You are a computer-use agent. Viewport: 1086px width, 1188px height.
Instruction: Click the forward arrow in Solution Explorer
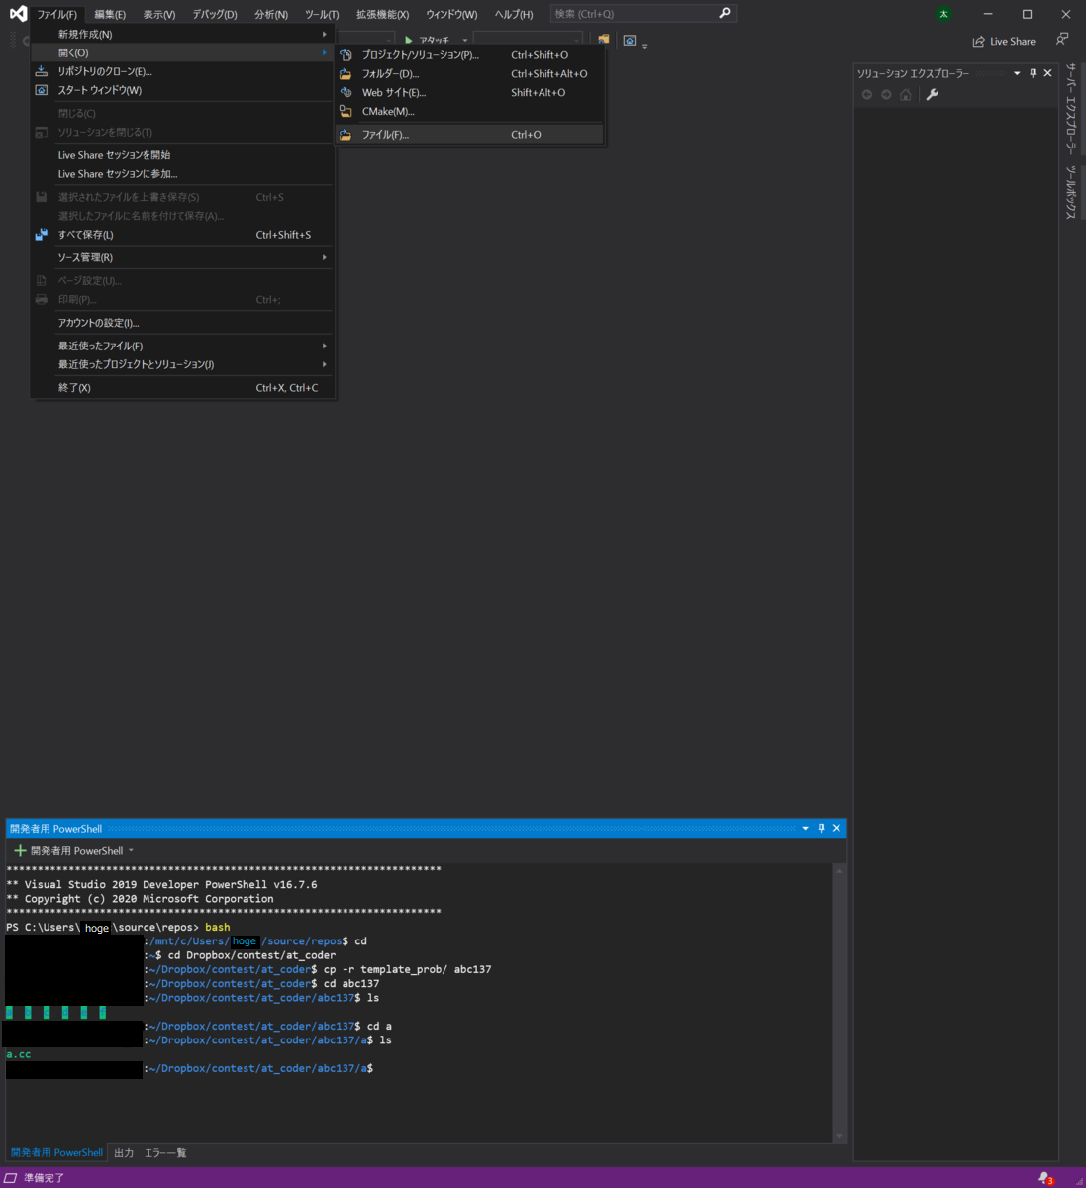(886, 95)
